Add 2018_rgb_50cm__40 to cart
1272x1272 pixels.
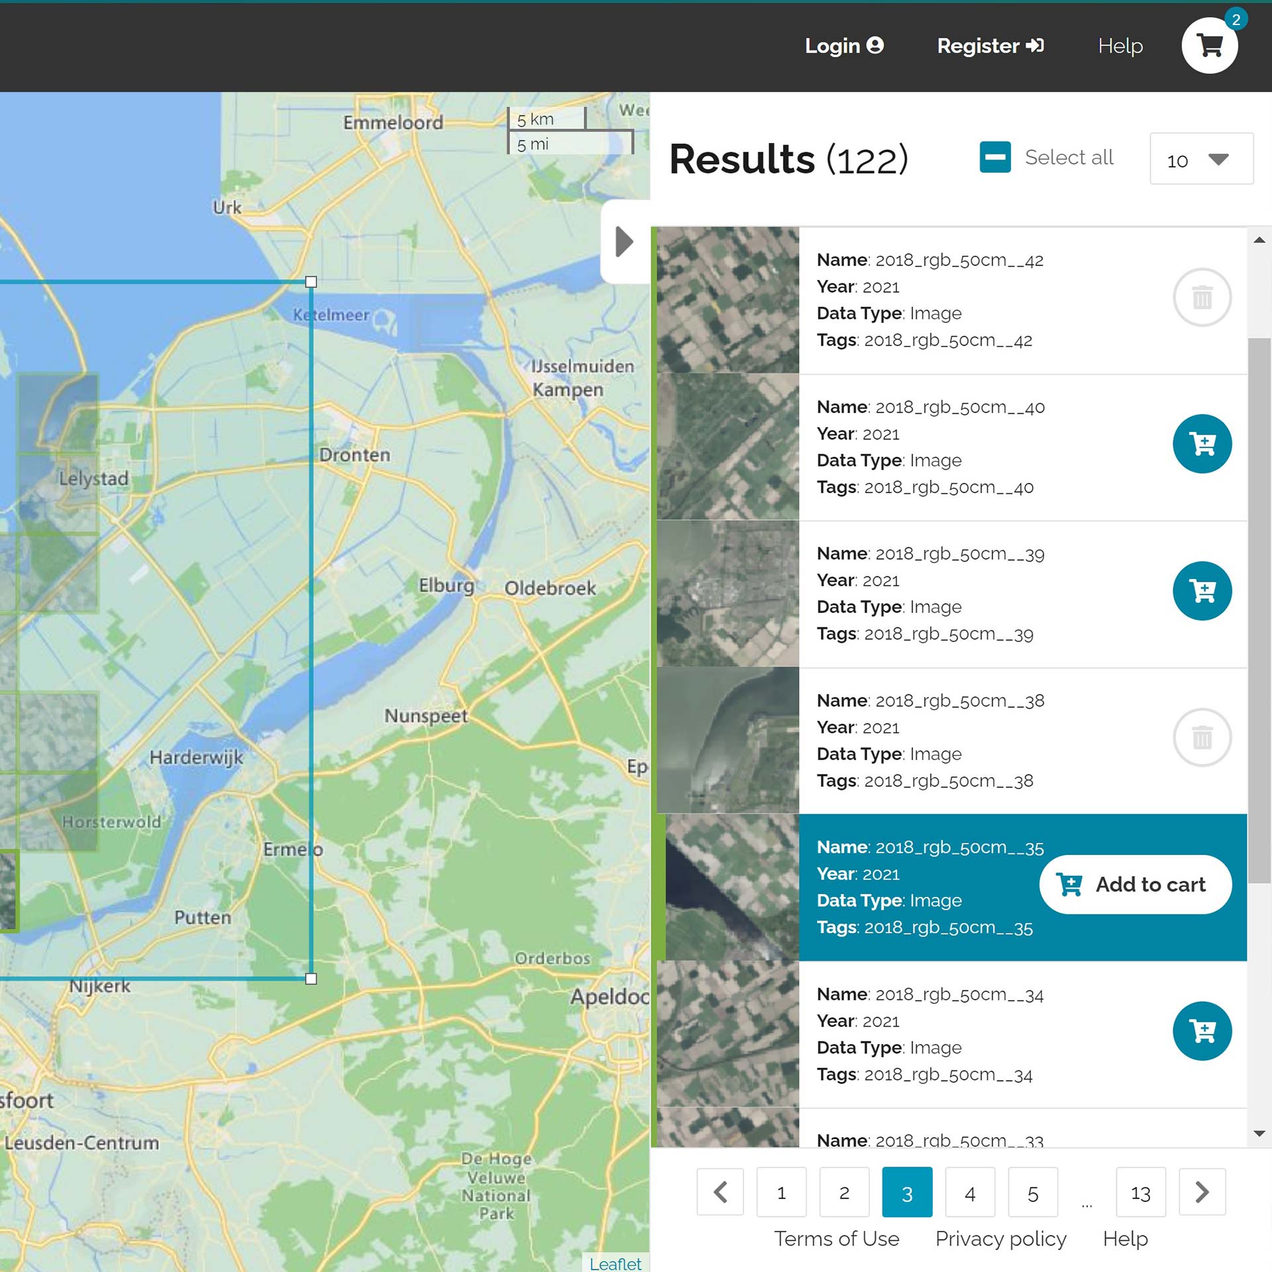(x=1202, y=444)
